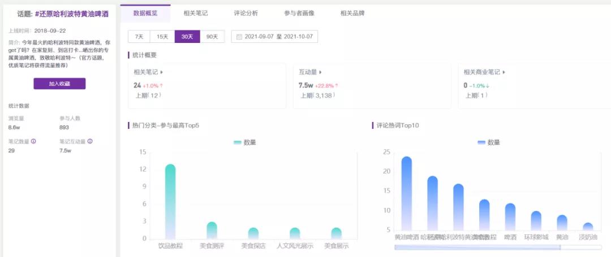Select the 90天 time range
611x257 pixels.
[212, 37]
